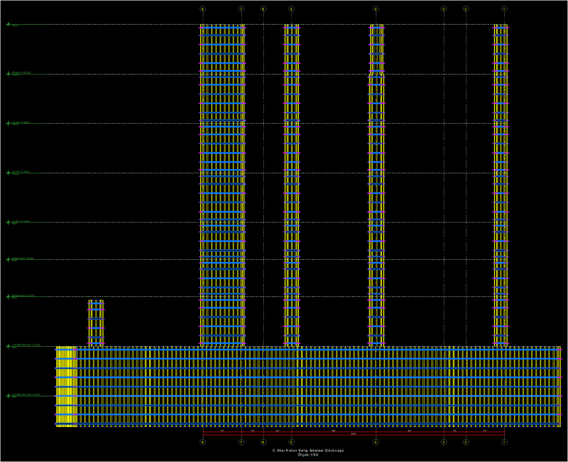Pick the bottom axis bubble numbered 2
This screenshot has height=462, width=568.
[x=466, y=442]
